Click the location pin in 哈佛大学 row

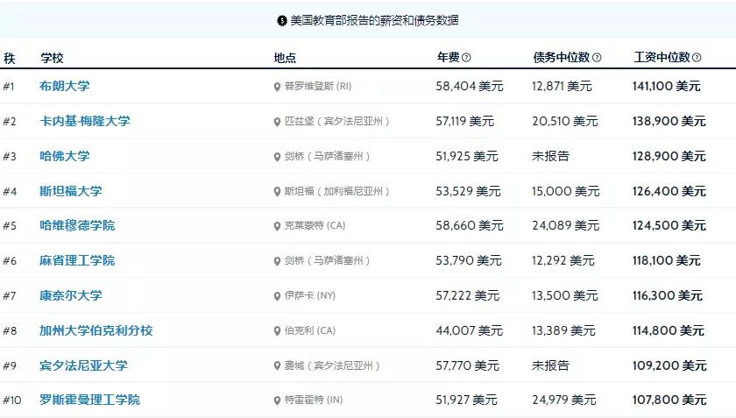[277, 157]
